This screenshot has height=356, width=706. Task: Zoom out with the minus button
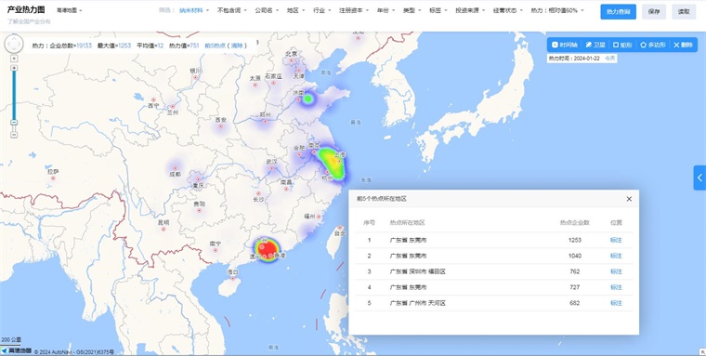(x=14, y=134)
